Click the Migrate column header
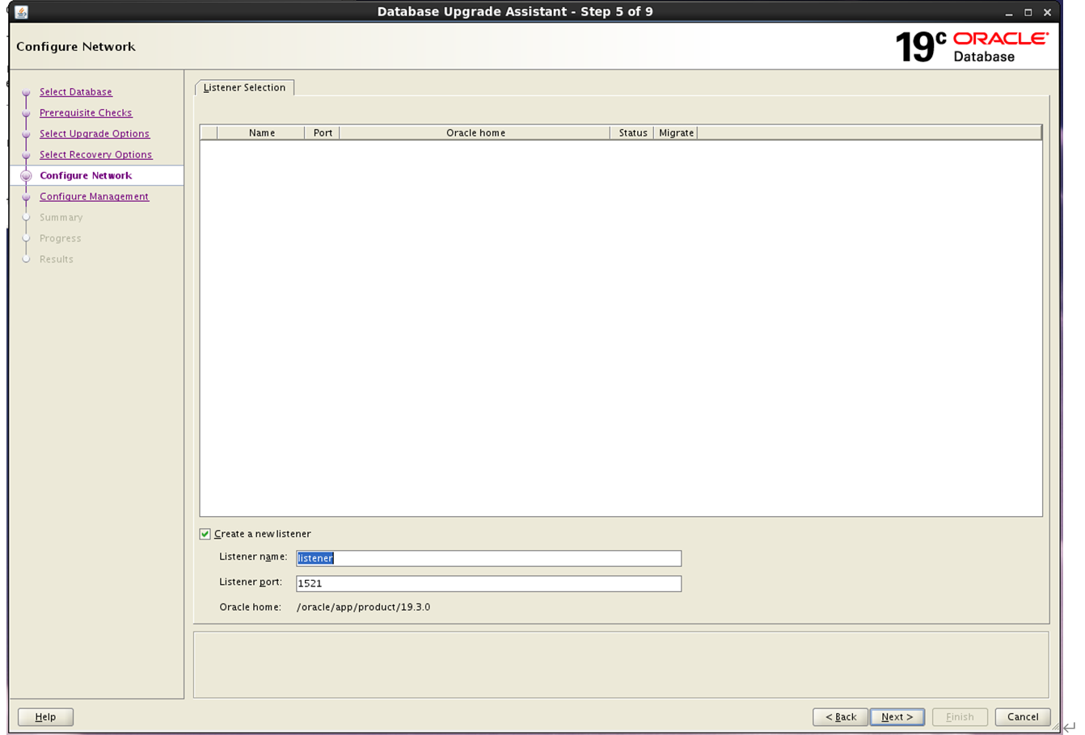This screenshot has height=735, width=1085. coord(676,132)
